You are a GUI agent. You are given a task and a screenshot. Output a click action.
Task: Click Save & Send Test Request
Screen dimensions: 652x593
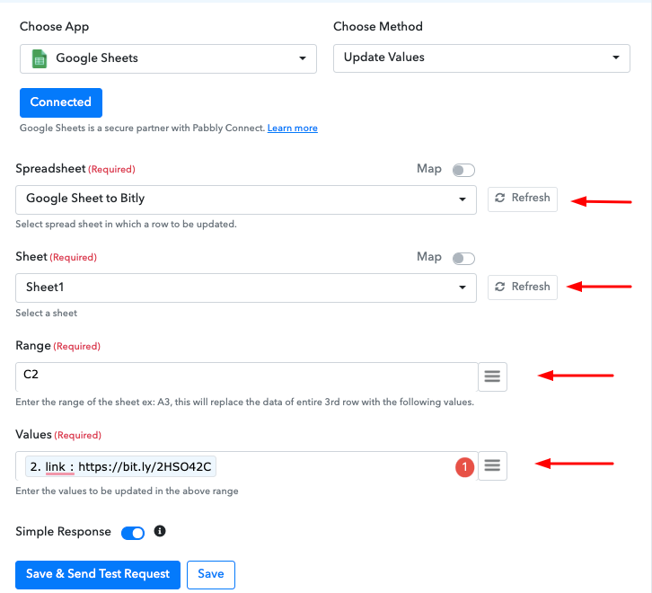pos(98,575)
